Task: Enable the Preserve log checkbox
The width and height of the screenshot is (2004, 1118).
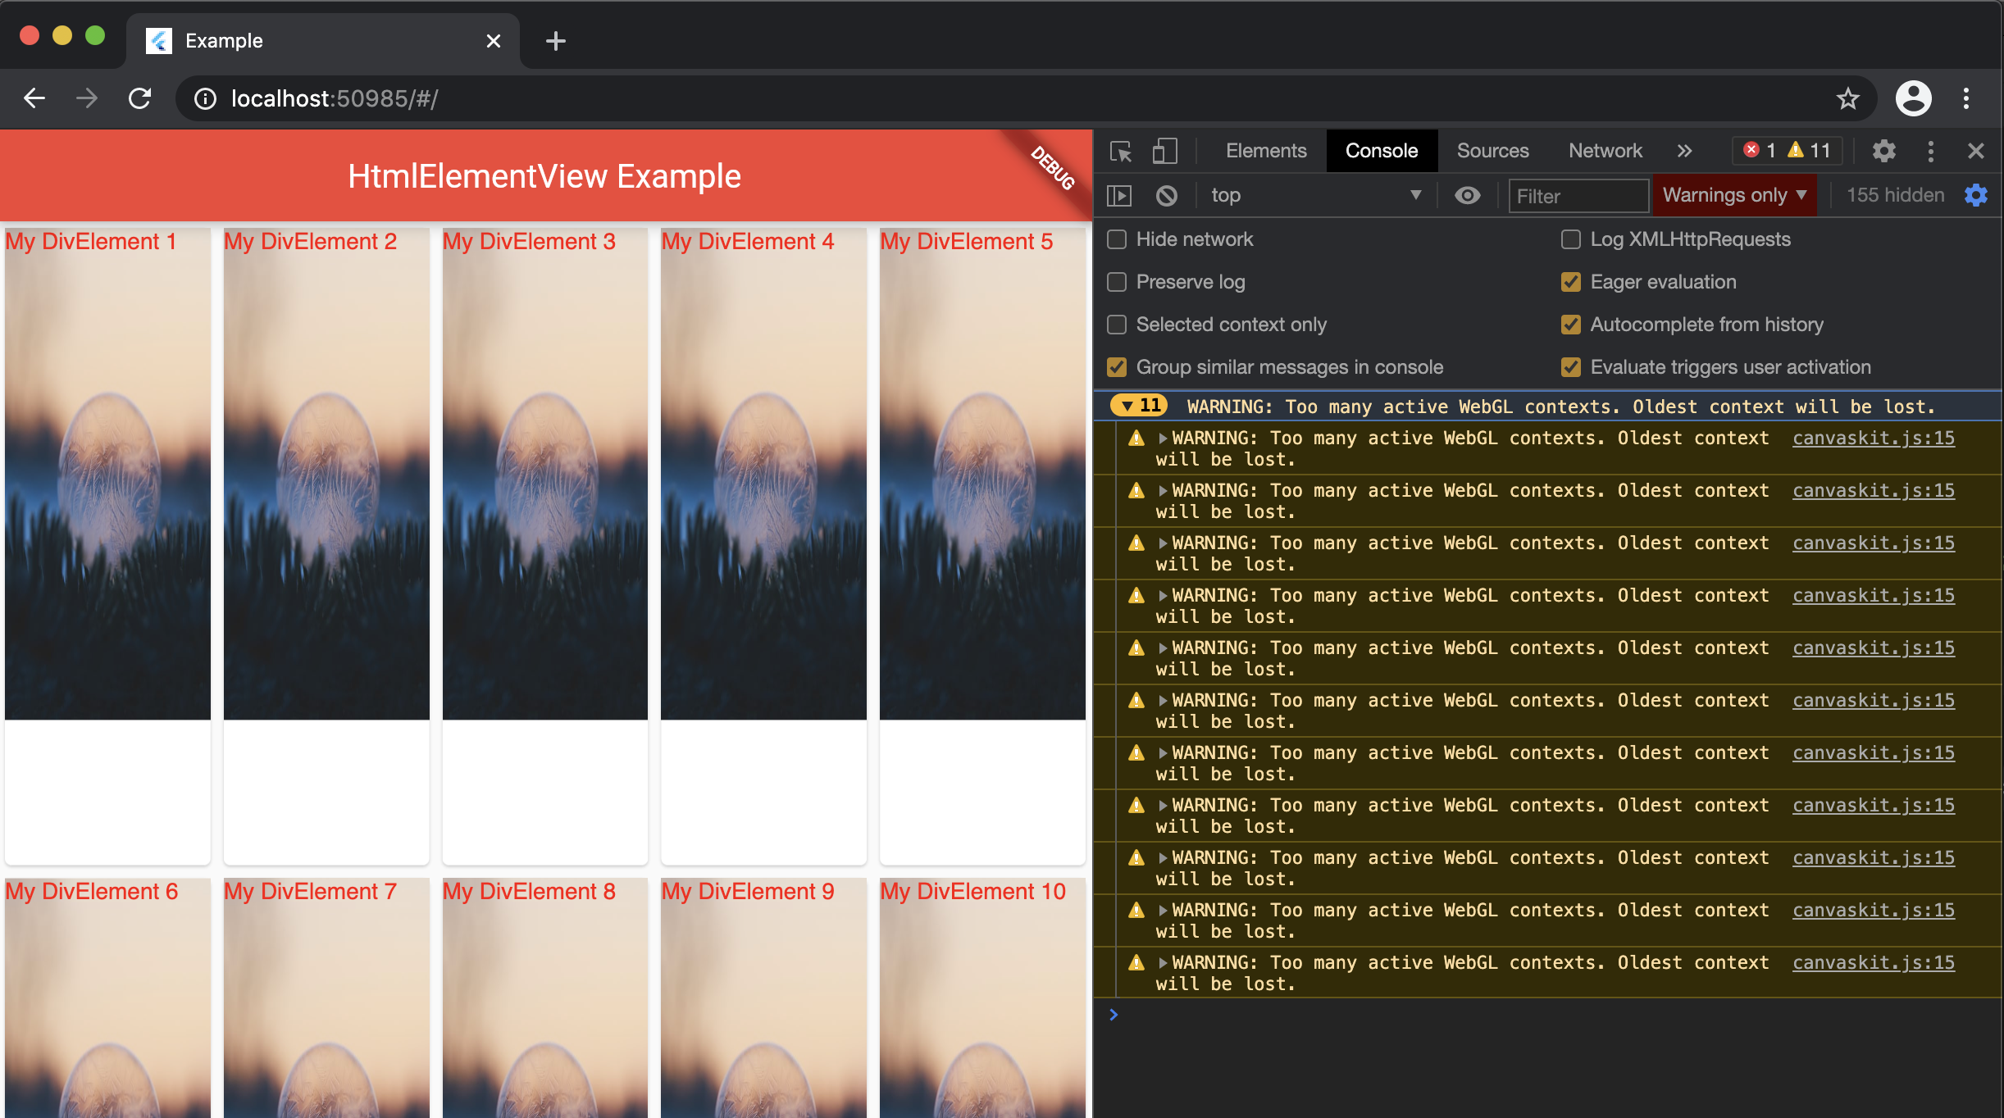Action: click(1115, 282)
